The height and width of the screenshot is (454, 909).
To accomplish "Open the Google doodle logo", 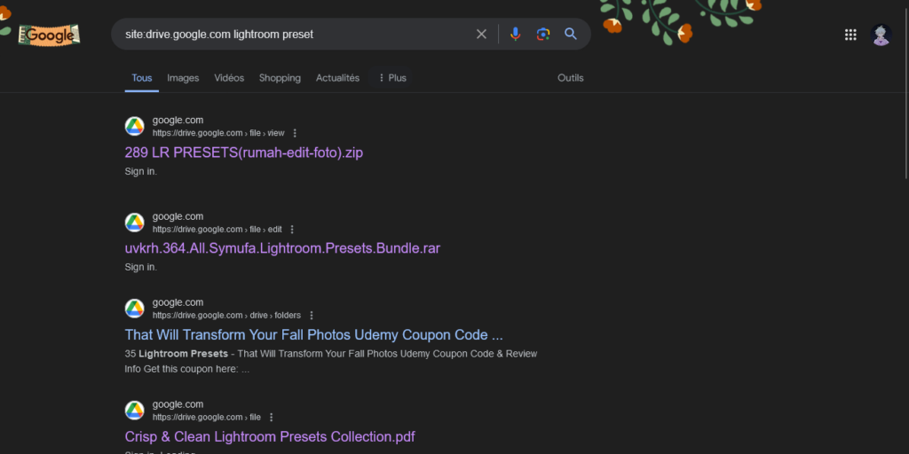I will pos(50,35).
